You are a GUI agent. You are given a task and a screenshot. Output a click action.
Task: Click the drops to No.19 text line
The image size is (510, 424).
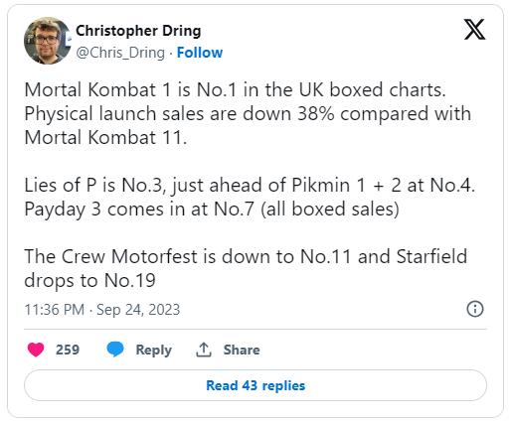tap(89, 281)
